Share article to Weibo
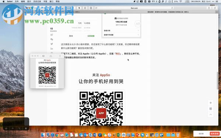This screenshot has width=221, height=138. click(52, 35)
